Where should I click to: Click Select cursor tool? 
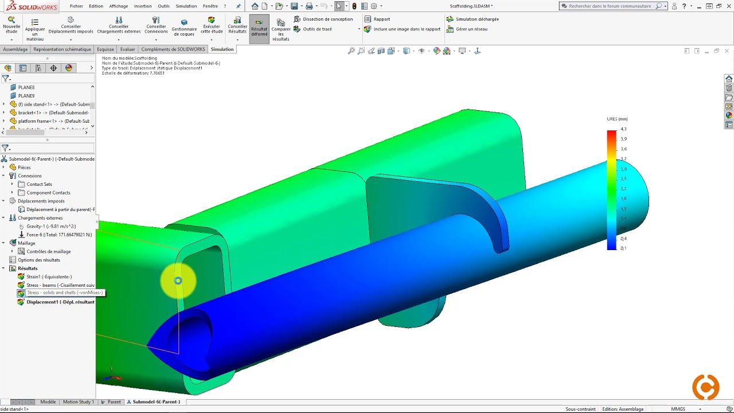(x=339, y=6)
